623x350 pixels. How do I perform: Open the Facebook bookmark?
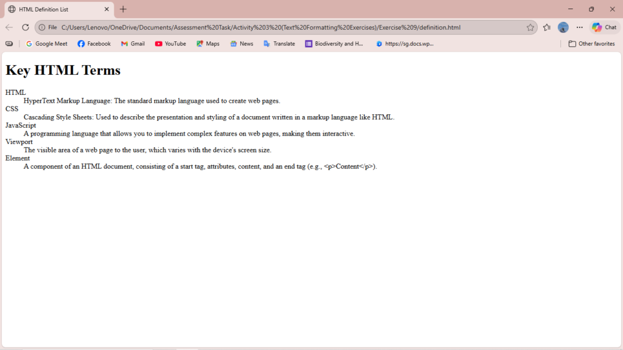tap(94, 44)
